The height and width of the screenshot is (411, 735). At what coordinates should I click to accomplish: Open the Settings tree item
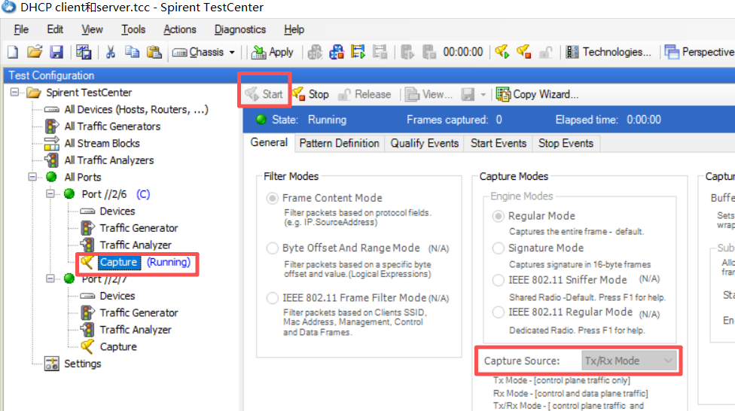[x=83, y=363]
